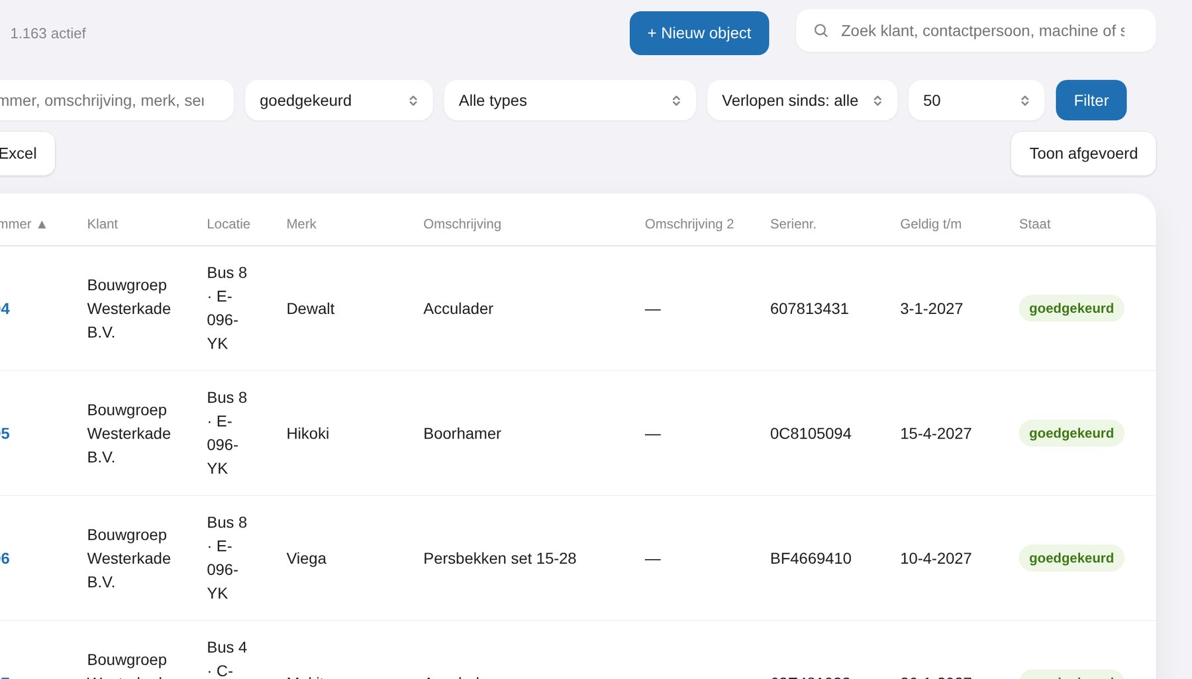Click the Klant column header
The width and height of the screenshot is (1192, 679).
[x=102, y=224]
